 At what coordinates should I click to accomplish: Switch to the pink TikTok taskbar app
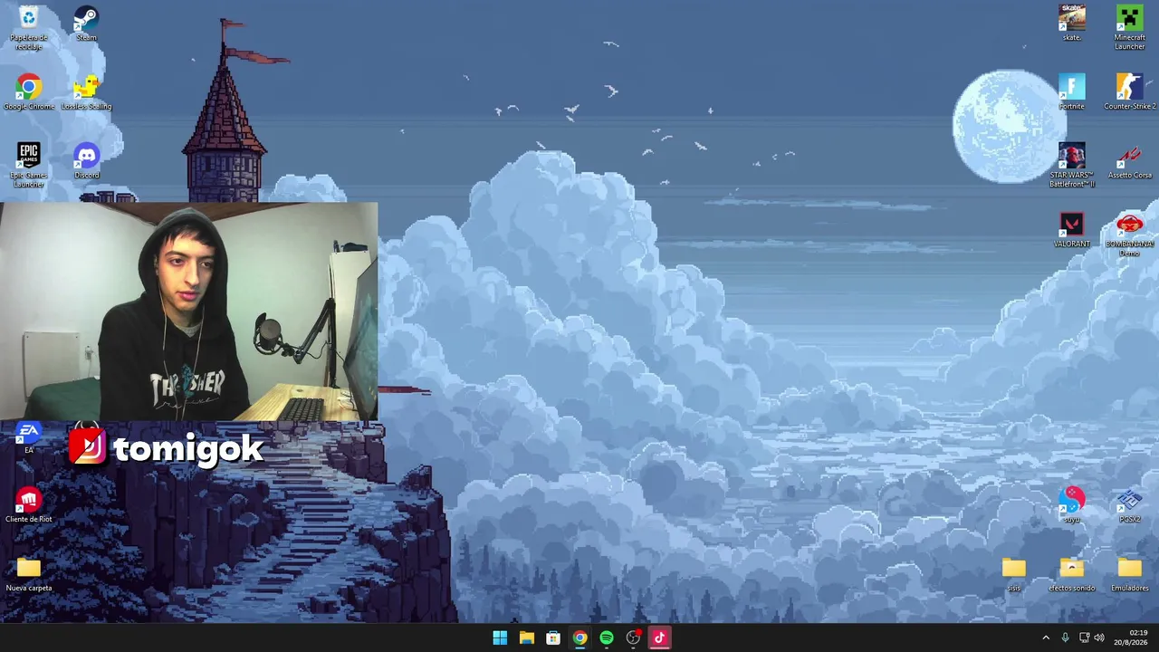[659, 638]
